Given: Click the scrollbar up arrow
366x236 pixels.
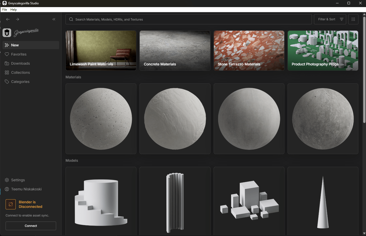Looking at the screenshot, I should 364,14.
